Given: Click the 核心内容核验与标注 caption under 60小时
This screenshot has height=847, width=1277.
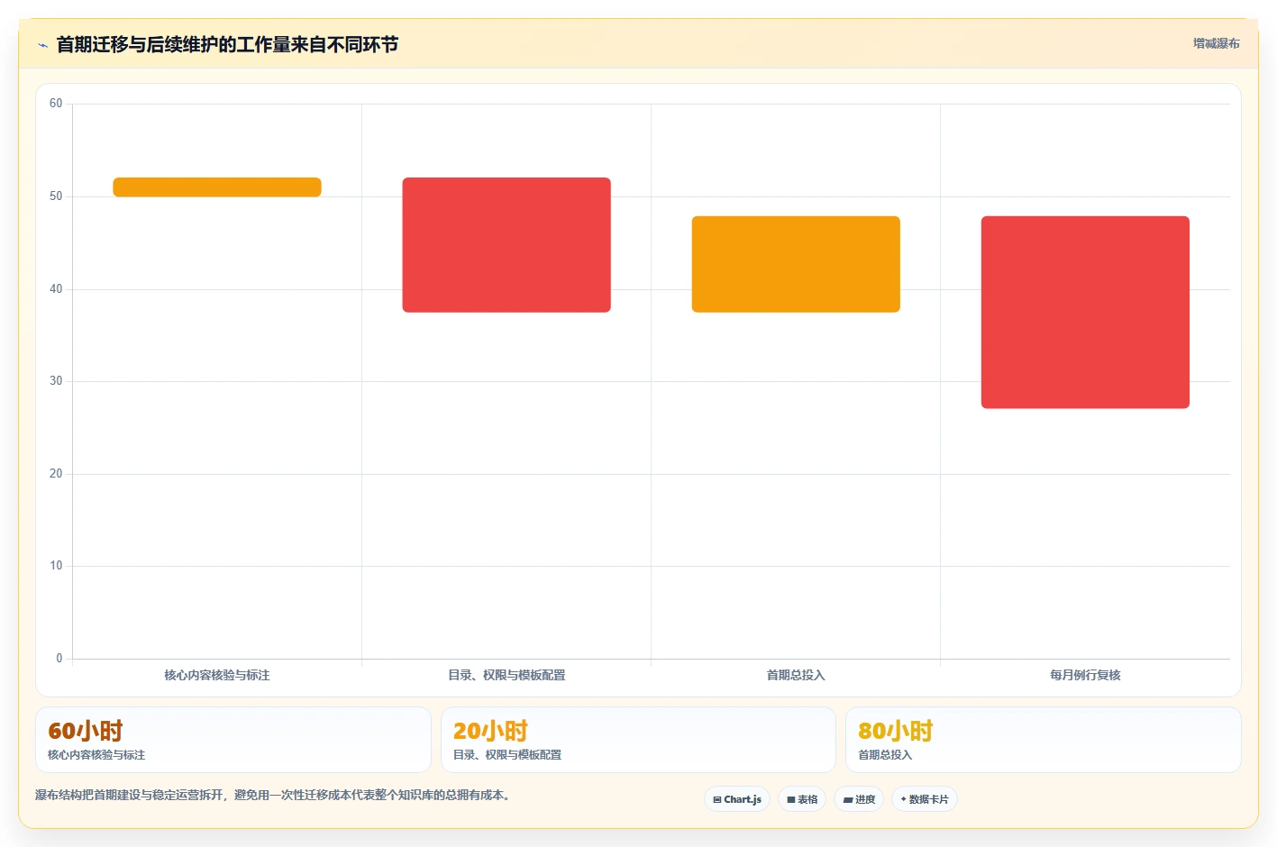Looking at the screenshot, I should coord(96,755).
